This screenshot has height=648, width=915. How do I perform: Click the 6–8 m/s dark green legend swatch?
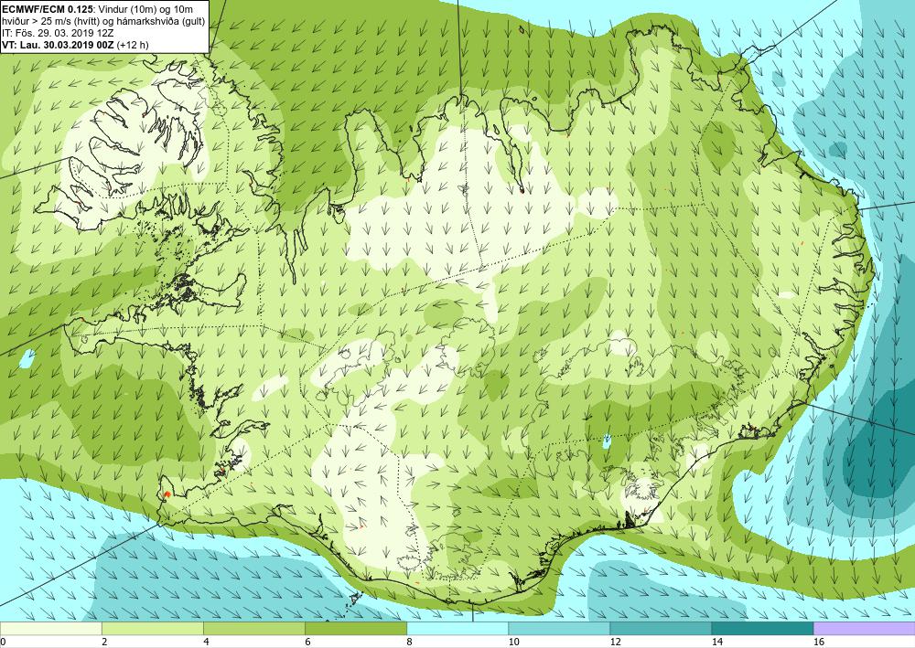(355, 628)
